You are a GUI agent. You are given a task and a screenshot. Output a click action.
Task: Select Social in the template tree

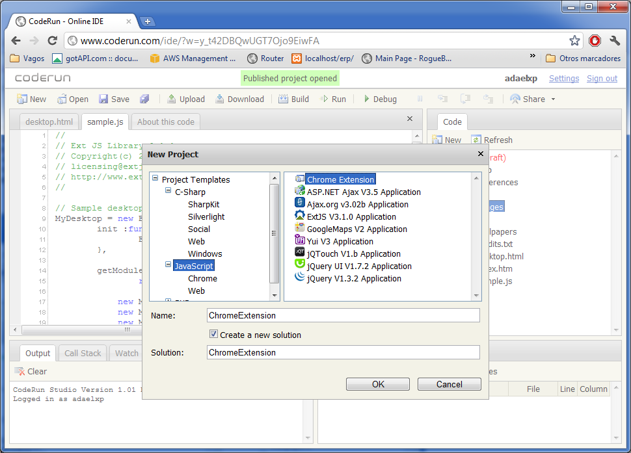(x=199, y=229)
